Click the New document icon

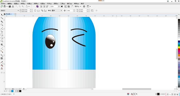2,6
